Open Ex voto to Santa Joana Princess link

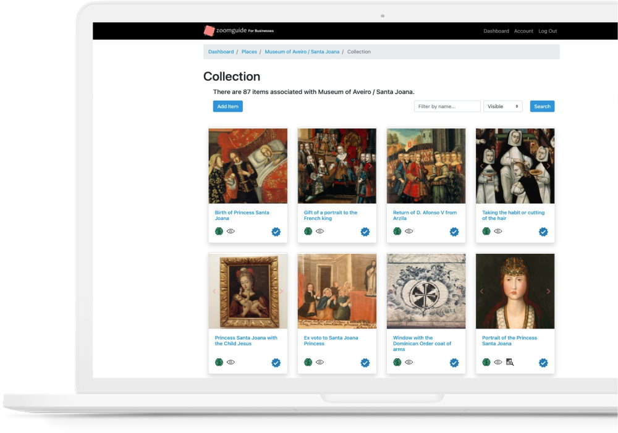(331, 341)
